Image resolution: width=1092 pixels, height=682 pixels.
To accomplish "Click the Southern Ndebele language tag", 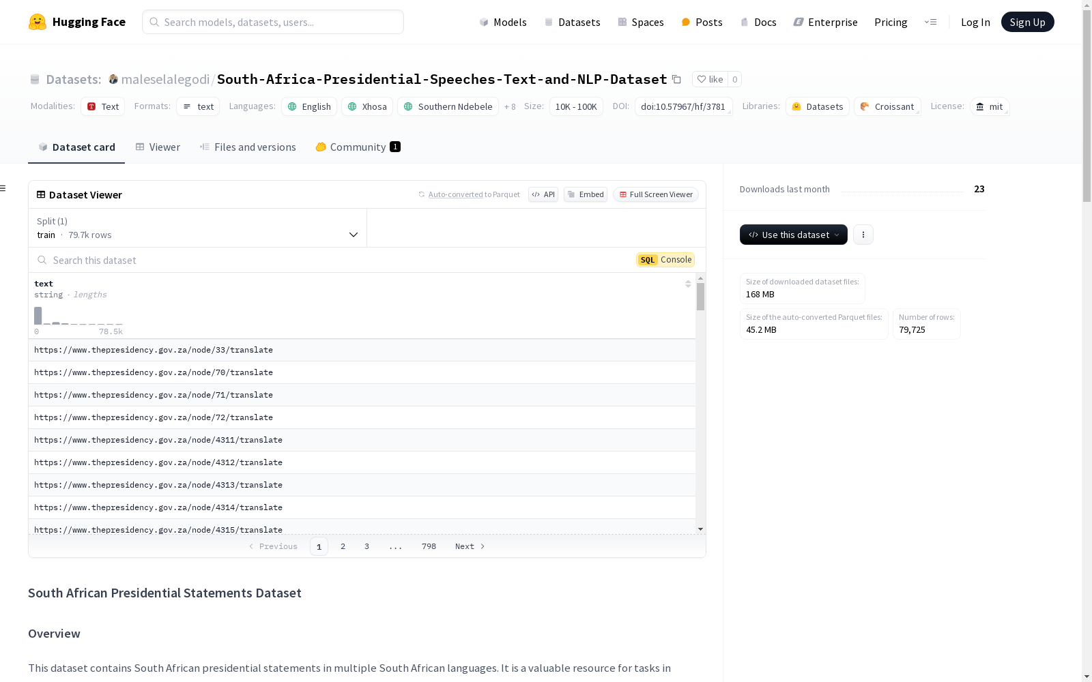I will point(448,106).
